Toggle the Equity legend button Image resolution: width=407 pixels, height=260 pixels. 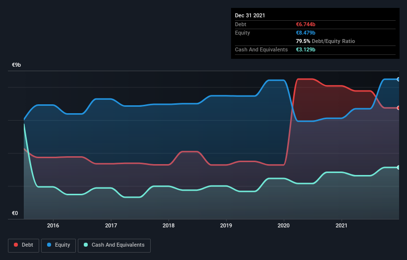[58, 245]
